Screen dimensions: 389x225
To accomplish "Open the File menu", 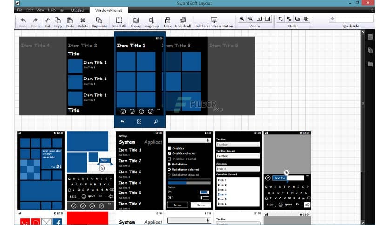I will [20, 10].
